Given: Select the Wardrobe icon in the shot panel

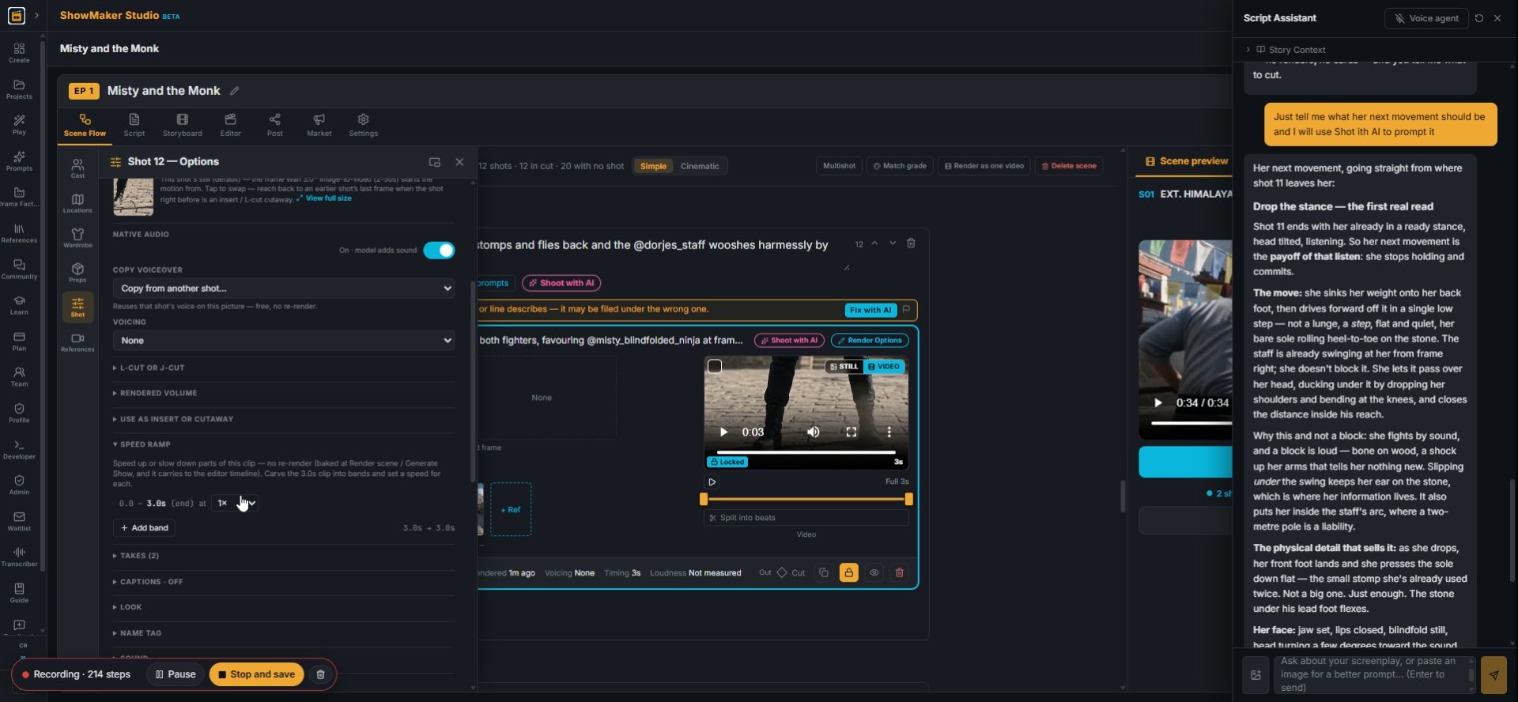Looking at the screenshot, I should point(77,237).
